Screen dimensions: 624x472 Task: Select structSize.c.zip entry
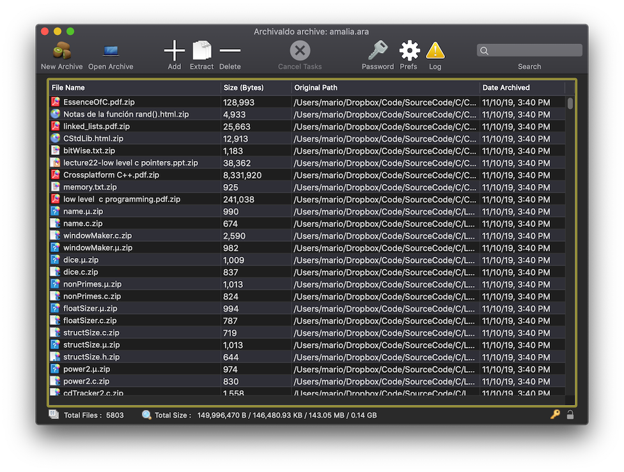[x=91, y=332]
